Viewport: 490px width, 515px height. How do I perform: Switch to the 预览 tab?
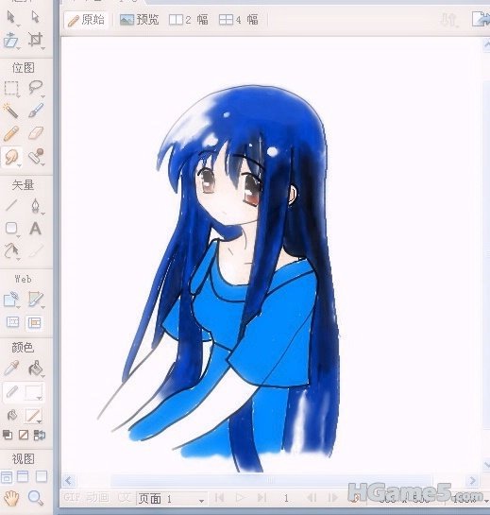click(139, 20)
